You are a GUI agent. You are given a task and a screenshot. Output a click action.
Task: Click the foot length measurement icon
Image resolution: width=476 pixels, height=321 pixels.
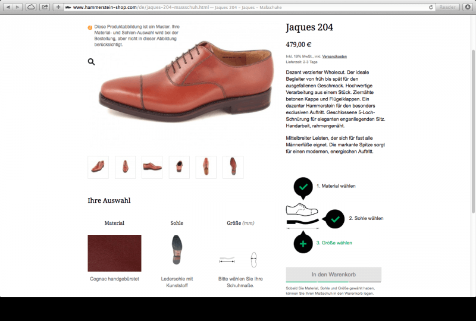[x=227, y=260]
